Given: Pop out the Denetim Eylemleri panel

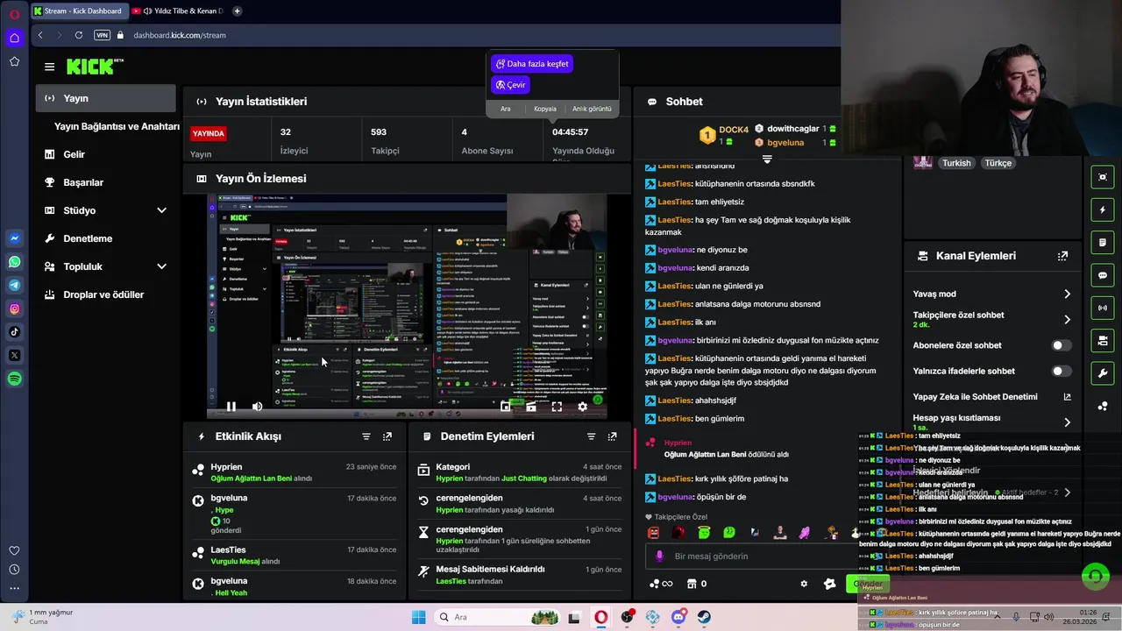Looking at the screenshot, I should [612, 436].
